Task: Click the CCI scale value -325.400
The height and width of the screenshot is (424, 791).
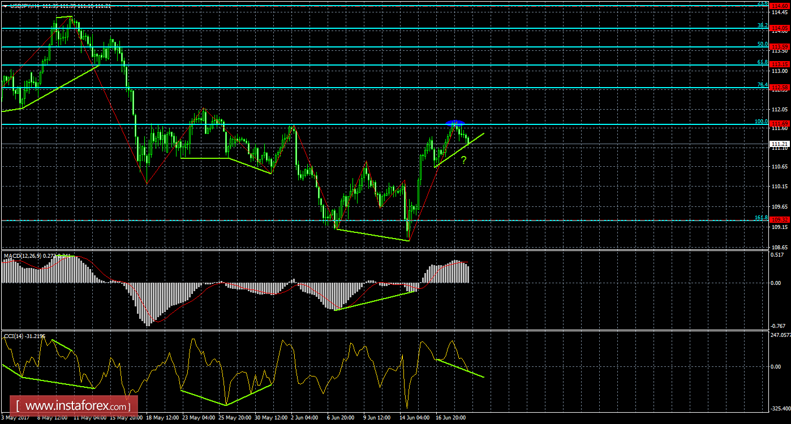Action: 780,408
